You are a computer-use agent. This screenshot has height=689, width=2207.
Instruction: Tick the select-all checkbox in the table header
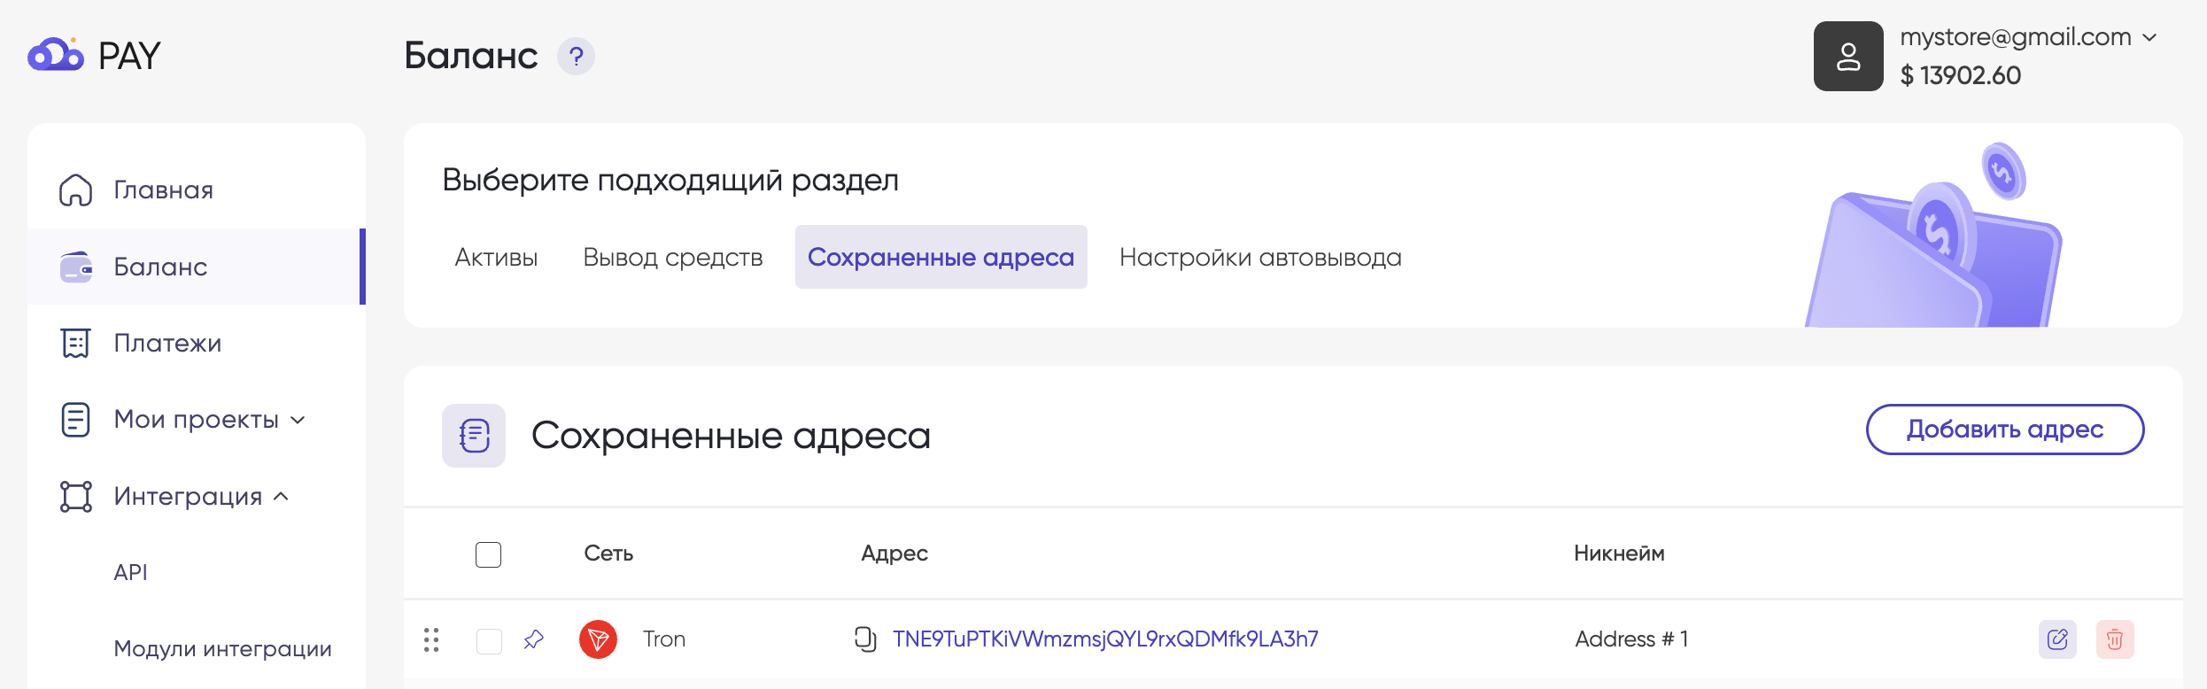(488, 554)
